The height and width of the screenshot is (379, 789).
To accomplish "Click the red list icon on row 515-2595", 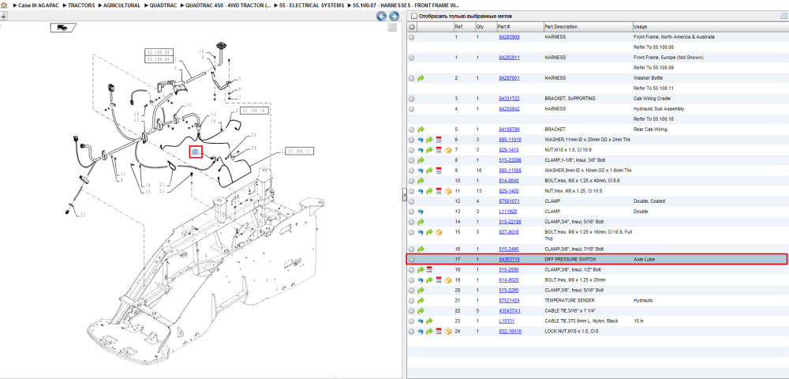I will point(430,270).
